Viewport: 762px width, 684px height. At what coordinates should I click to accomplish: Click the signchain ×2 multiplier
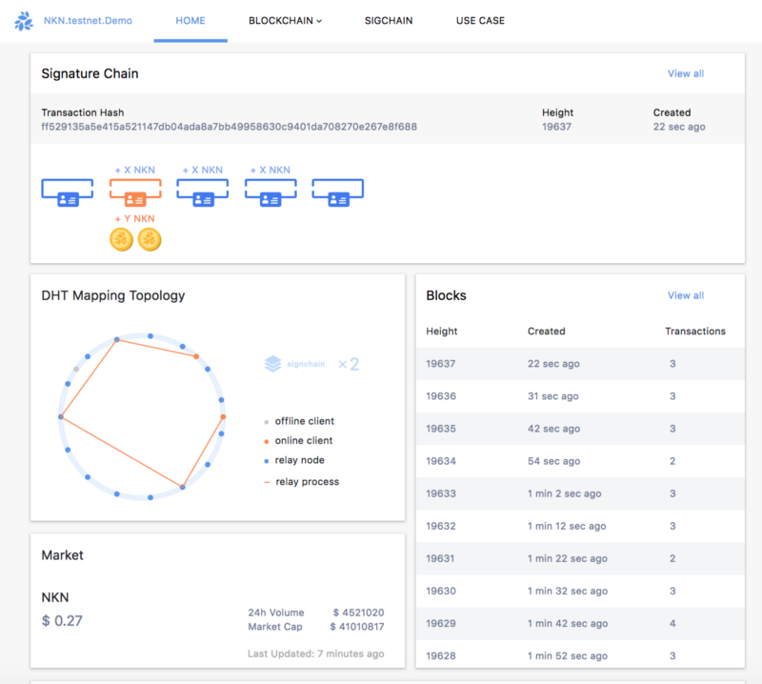pos(349,364)
